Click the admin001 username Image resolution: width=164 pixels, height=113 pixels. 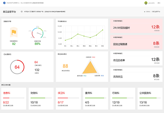click(x=151, y=3)
